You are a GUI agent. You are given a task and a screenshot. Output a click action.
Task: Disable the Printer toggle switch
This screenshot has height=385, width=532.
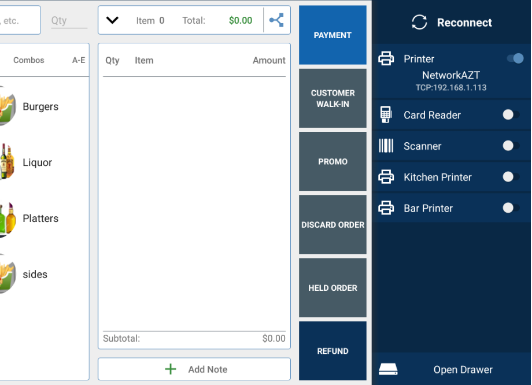click(x=515, y=58)
